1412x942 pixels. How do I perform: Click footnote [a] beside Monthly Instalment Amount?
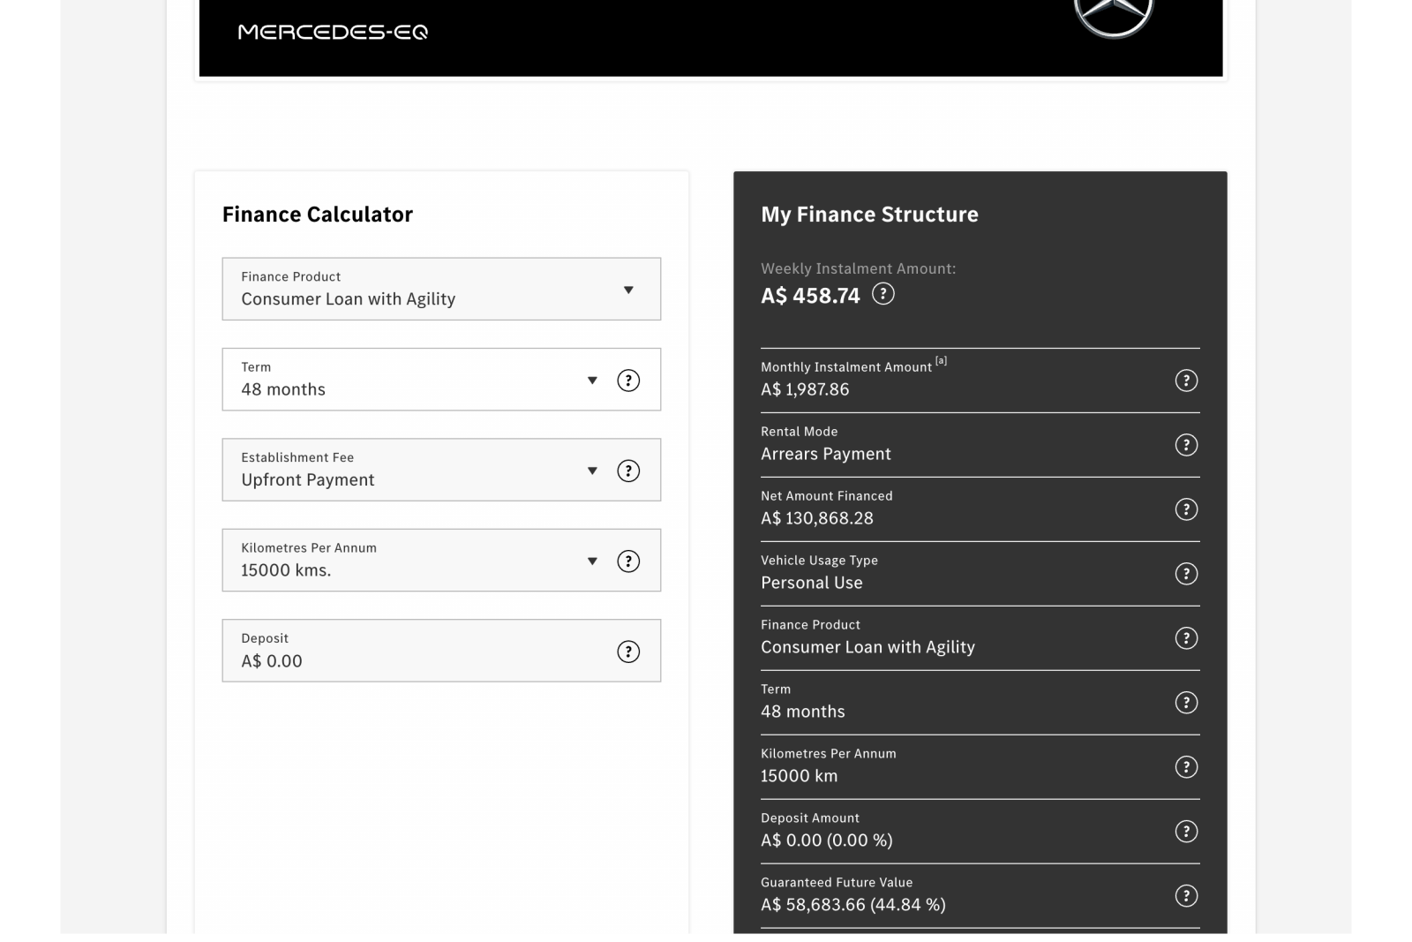click(941, 360)
